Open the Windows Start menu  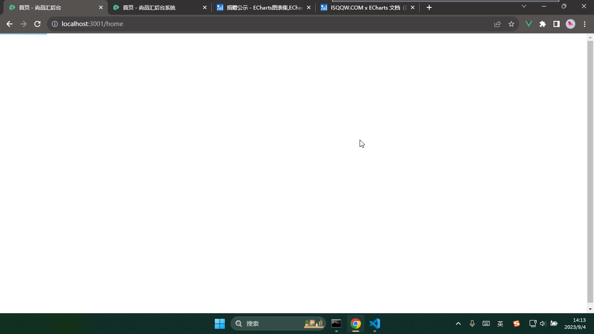coord(220,324)
